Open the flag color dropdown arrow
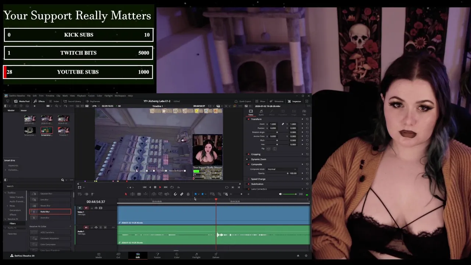This screenshot has height=265, width=471. pos(199,194)
